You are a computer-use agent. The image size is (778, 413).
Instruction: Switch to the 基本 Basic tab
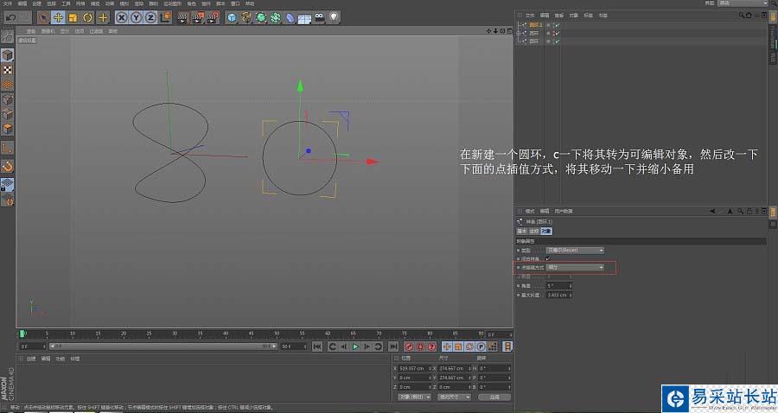[x=522, y=232]
